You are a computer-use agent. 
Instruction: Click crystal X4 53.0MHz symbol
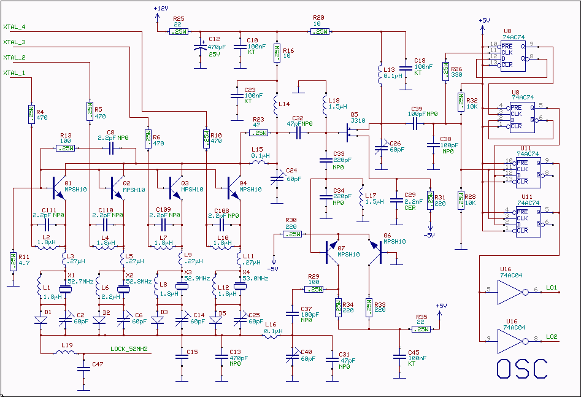click(x=240, y=286)
